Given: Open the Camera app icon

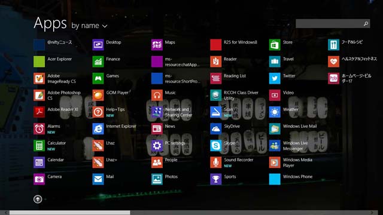Looking at the screenshot, I should (x=39, y=179).
